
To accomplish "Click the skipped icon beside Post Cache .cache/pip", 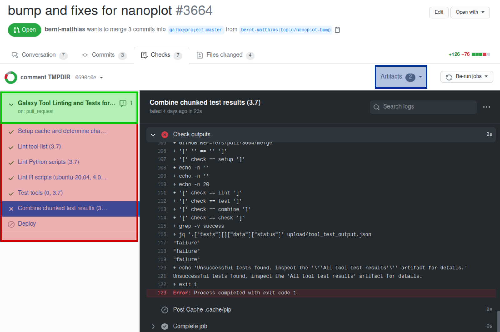I will tap(165, 310).
